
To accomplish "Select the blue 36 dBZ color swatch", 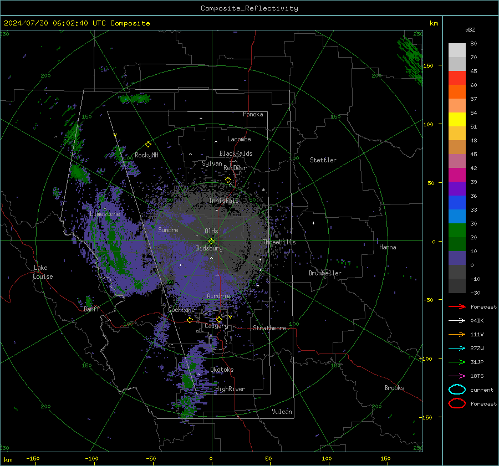I will (457, 202).
